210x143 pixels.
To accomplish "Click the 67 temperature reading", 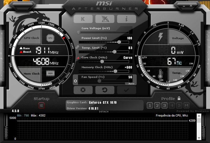I will 172,61.
